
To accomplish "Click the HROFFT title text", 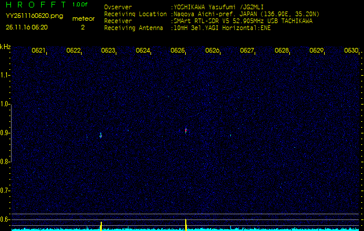I will [x=35, y=5].
